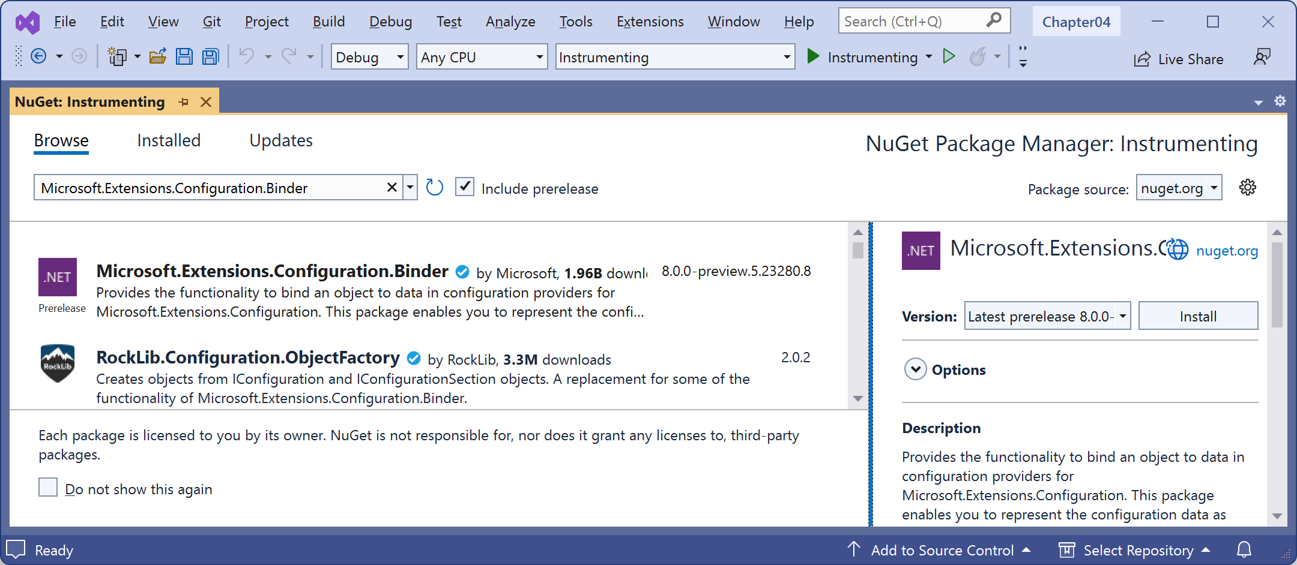
Task: Open the Analyze menu
Action: [x=510, y=22]
